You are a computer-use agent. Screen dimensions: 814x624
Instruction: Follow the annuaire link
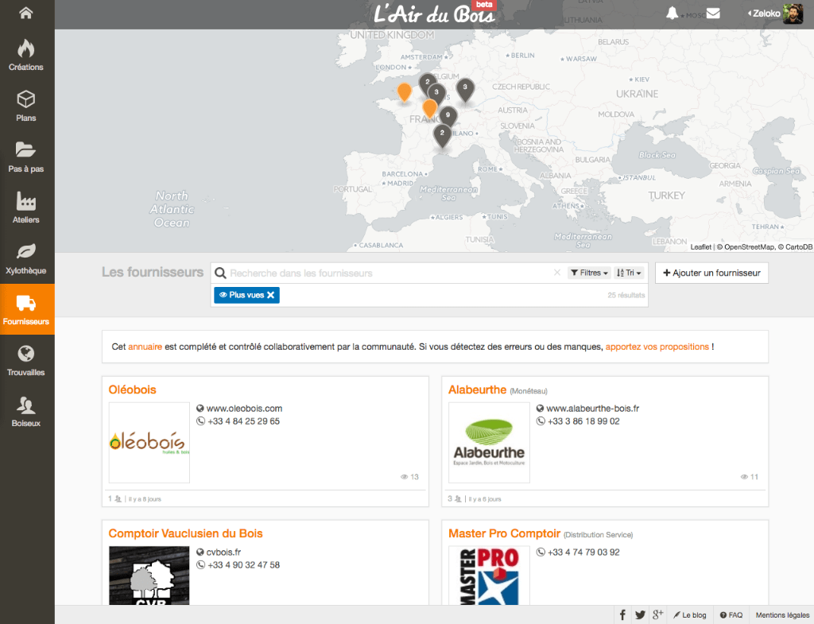coord(145,347)
